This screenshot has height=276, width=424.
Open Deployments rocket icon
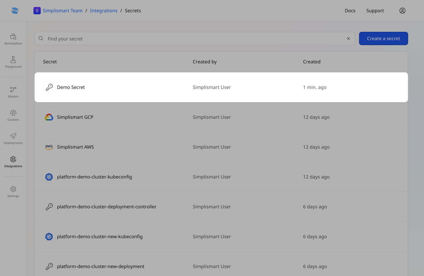click(x=13, y=136)
